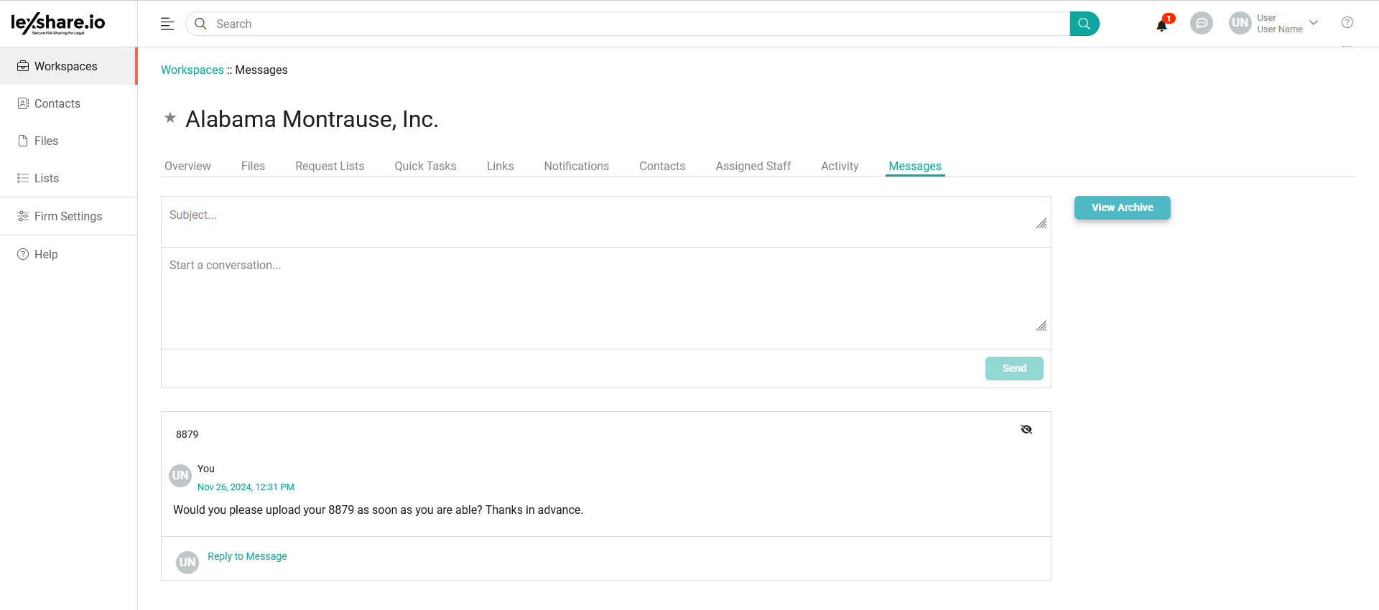Go to Lists in the sidebar

(47, 178)
